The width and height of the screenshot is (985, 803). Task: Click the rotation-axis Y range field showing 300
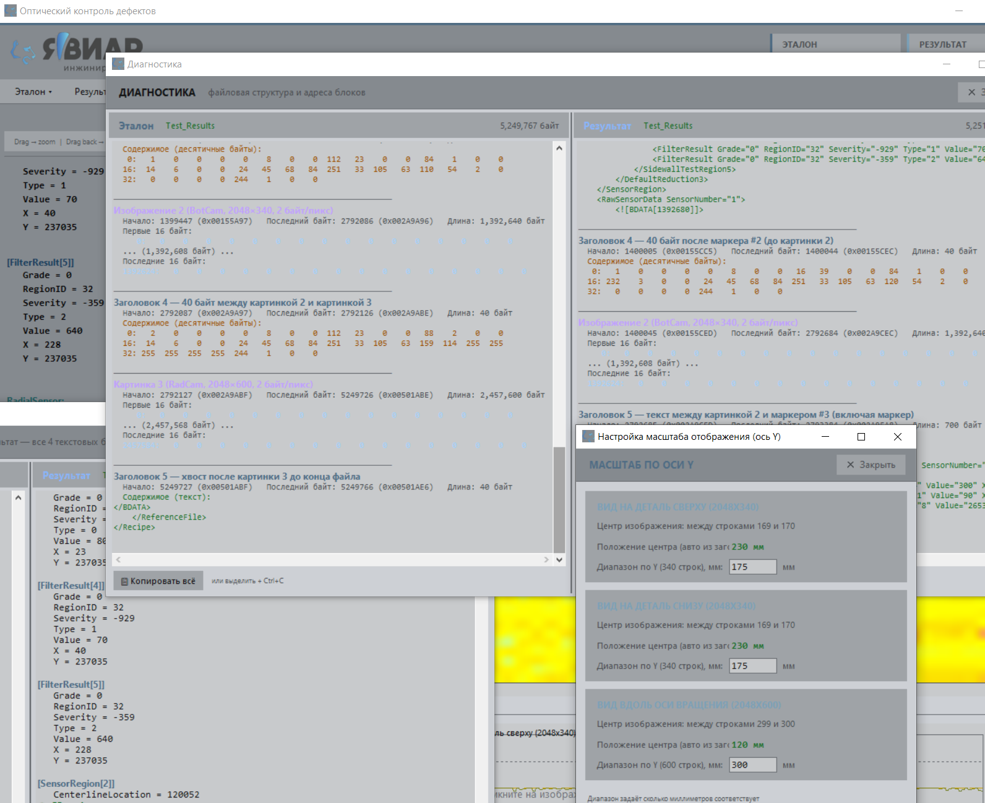(x=753, y=765)
